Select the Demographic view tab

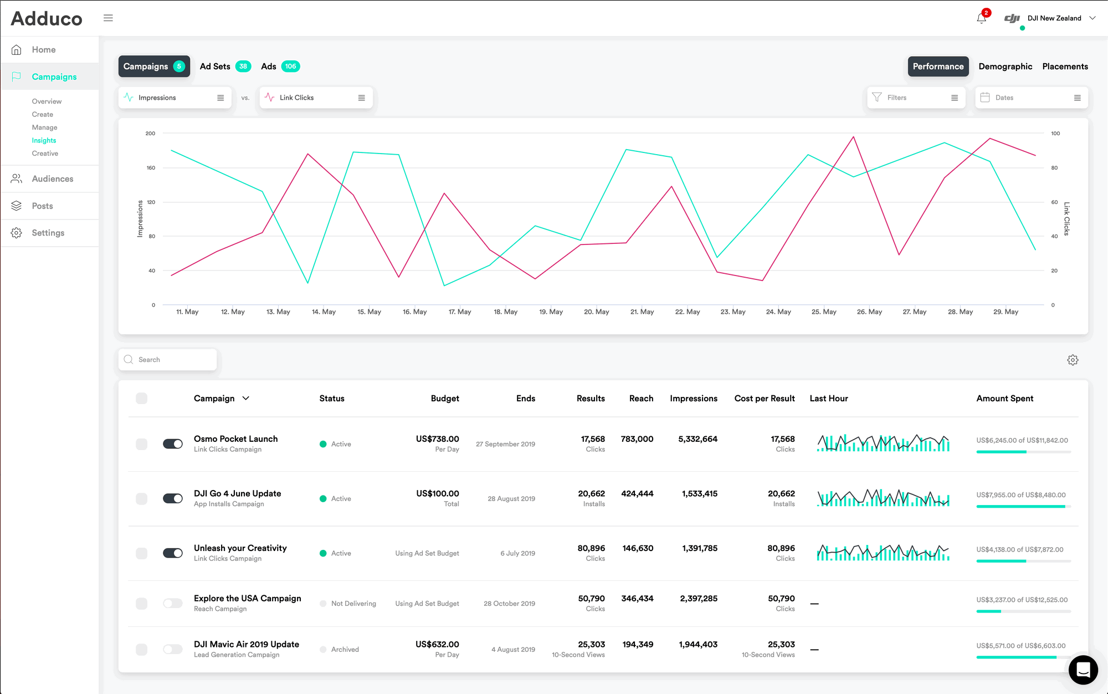[x=1006, y=67]
